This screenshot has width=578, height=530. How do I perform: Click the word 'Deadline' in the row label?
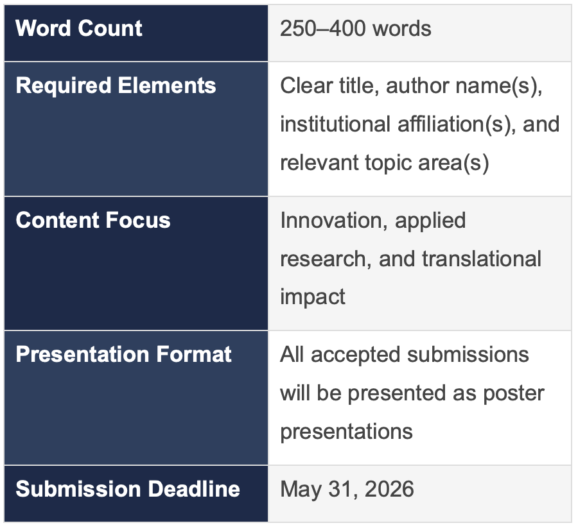point(194,489)
